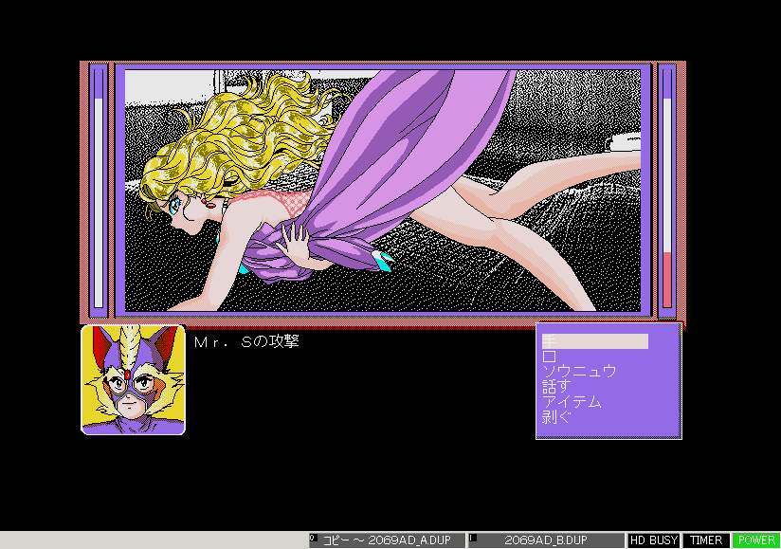Toggle the TIMER indicator
This screenshot has width=781, height=549.
pyautogui.click(x=706, y=540)
